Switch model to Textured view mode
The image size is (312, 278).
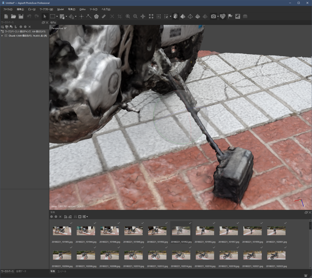197,16
